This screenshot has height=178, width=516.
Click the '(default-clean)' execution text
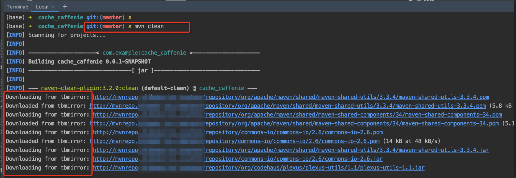(x=165, y=88)
